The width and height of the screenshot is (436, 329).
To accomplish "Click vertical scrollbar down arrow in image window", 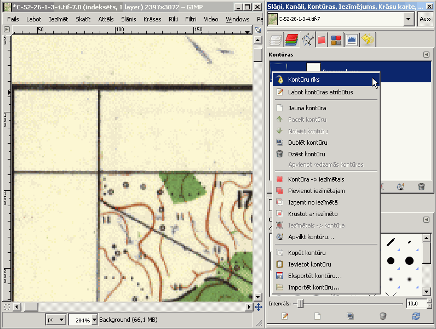I will pos(258,297).
